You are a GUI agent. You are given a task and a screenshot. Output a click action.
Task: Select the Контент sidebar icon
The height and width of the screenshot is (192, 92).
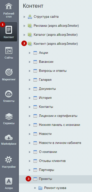tap(9, 30)
